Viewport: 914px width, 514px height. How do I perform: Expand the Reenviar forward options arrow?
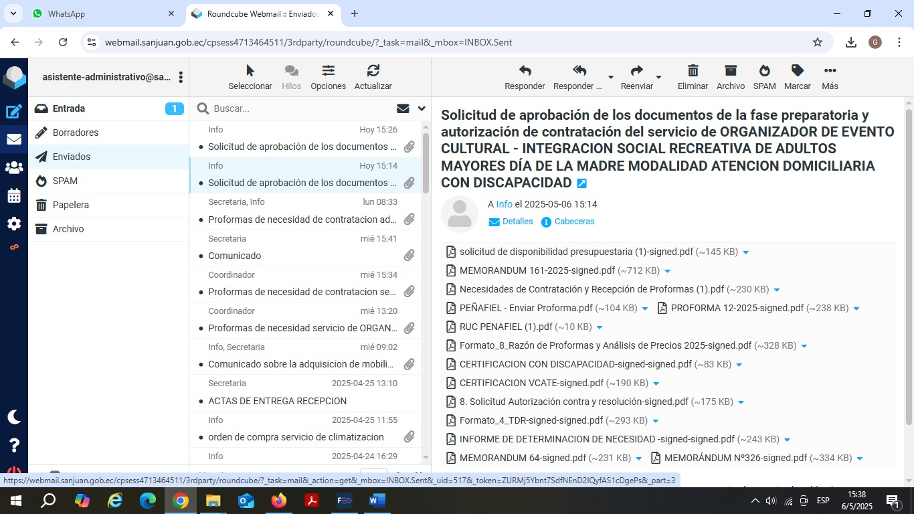tap(658, 77)
